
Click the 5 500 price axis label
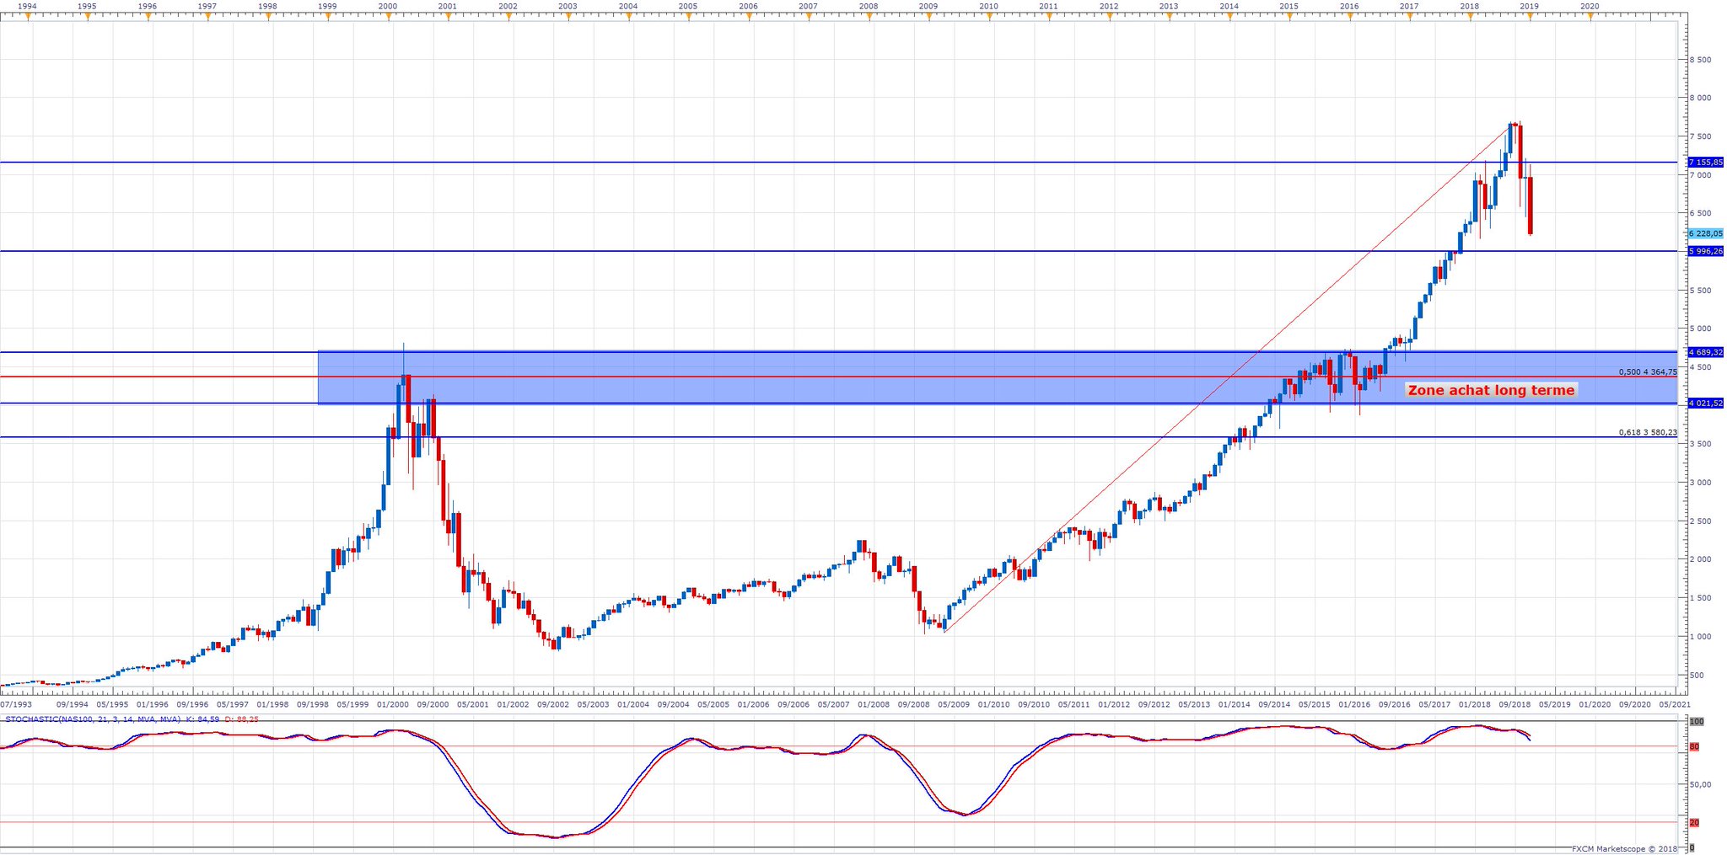click(1699, 291)
